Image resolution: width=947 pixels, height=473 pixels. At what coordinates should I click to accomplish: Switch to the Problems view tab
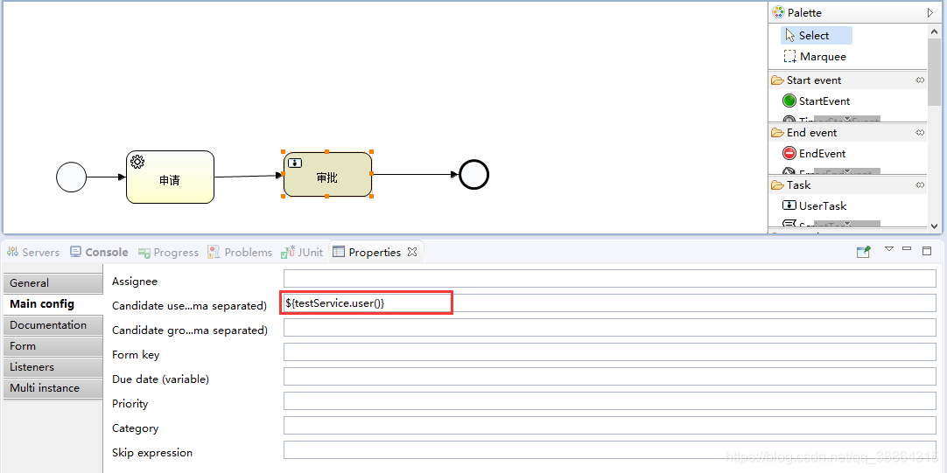coord(240,252)
